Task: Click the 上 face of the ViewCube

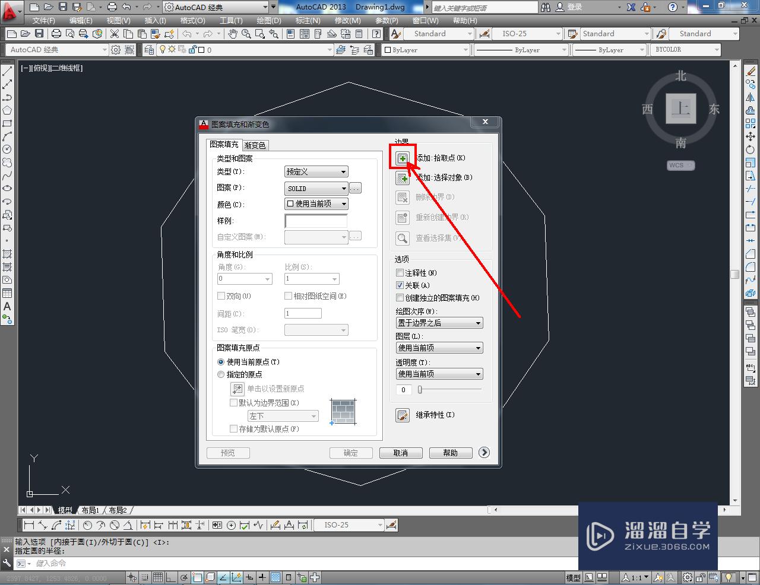Action: pos(681,109)
